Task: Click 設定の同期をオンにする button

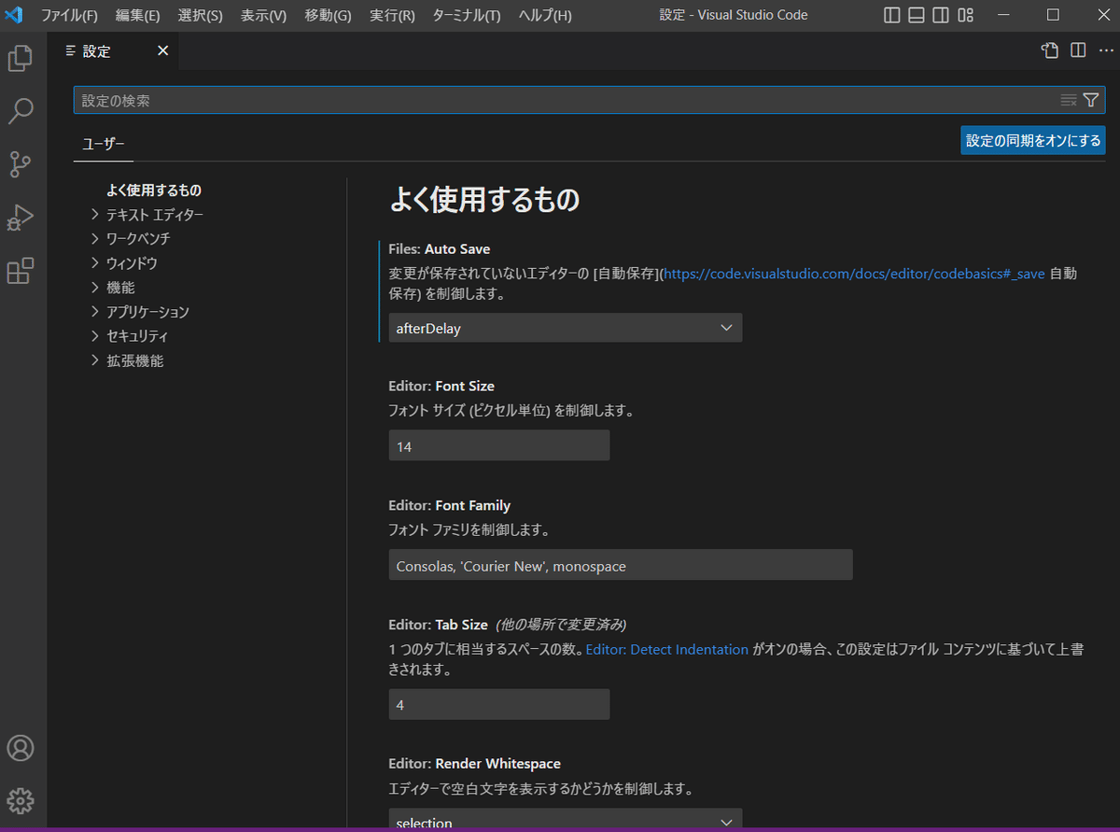Action: (1033, 141)
